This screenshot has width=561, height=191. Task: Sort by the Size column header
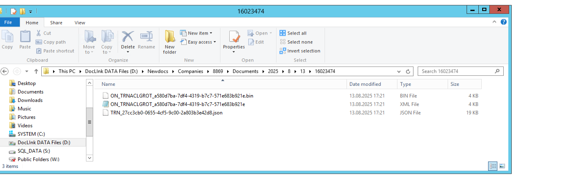pyautogui.click(x=464, y=84)
